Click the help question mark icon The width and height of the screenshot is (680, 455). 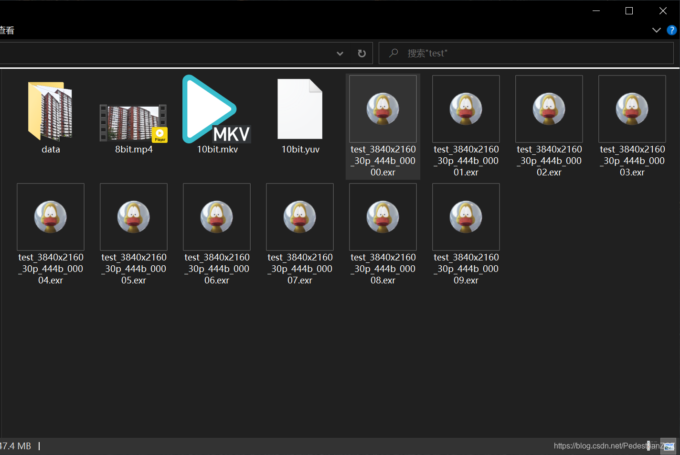pyautogui.click(x=671, y=30)
